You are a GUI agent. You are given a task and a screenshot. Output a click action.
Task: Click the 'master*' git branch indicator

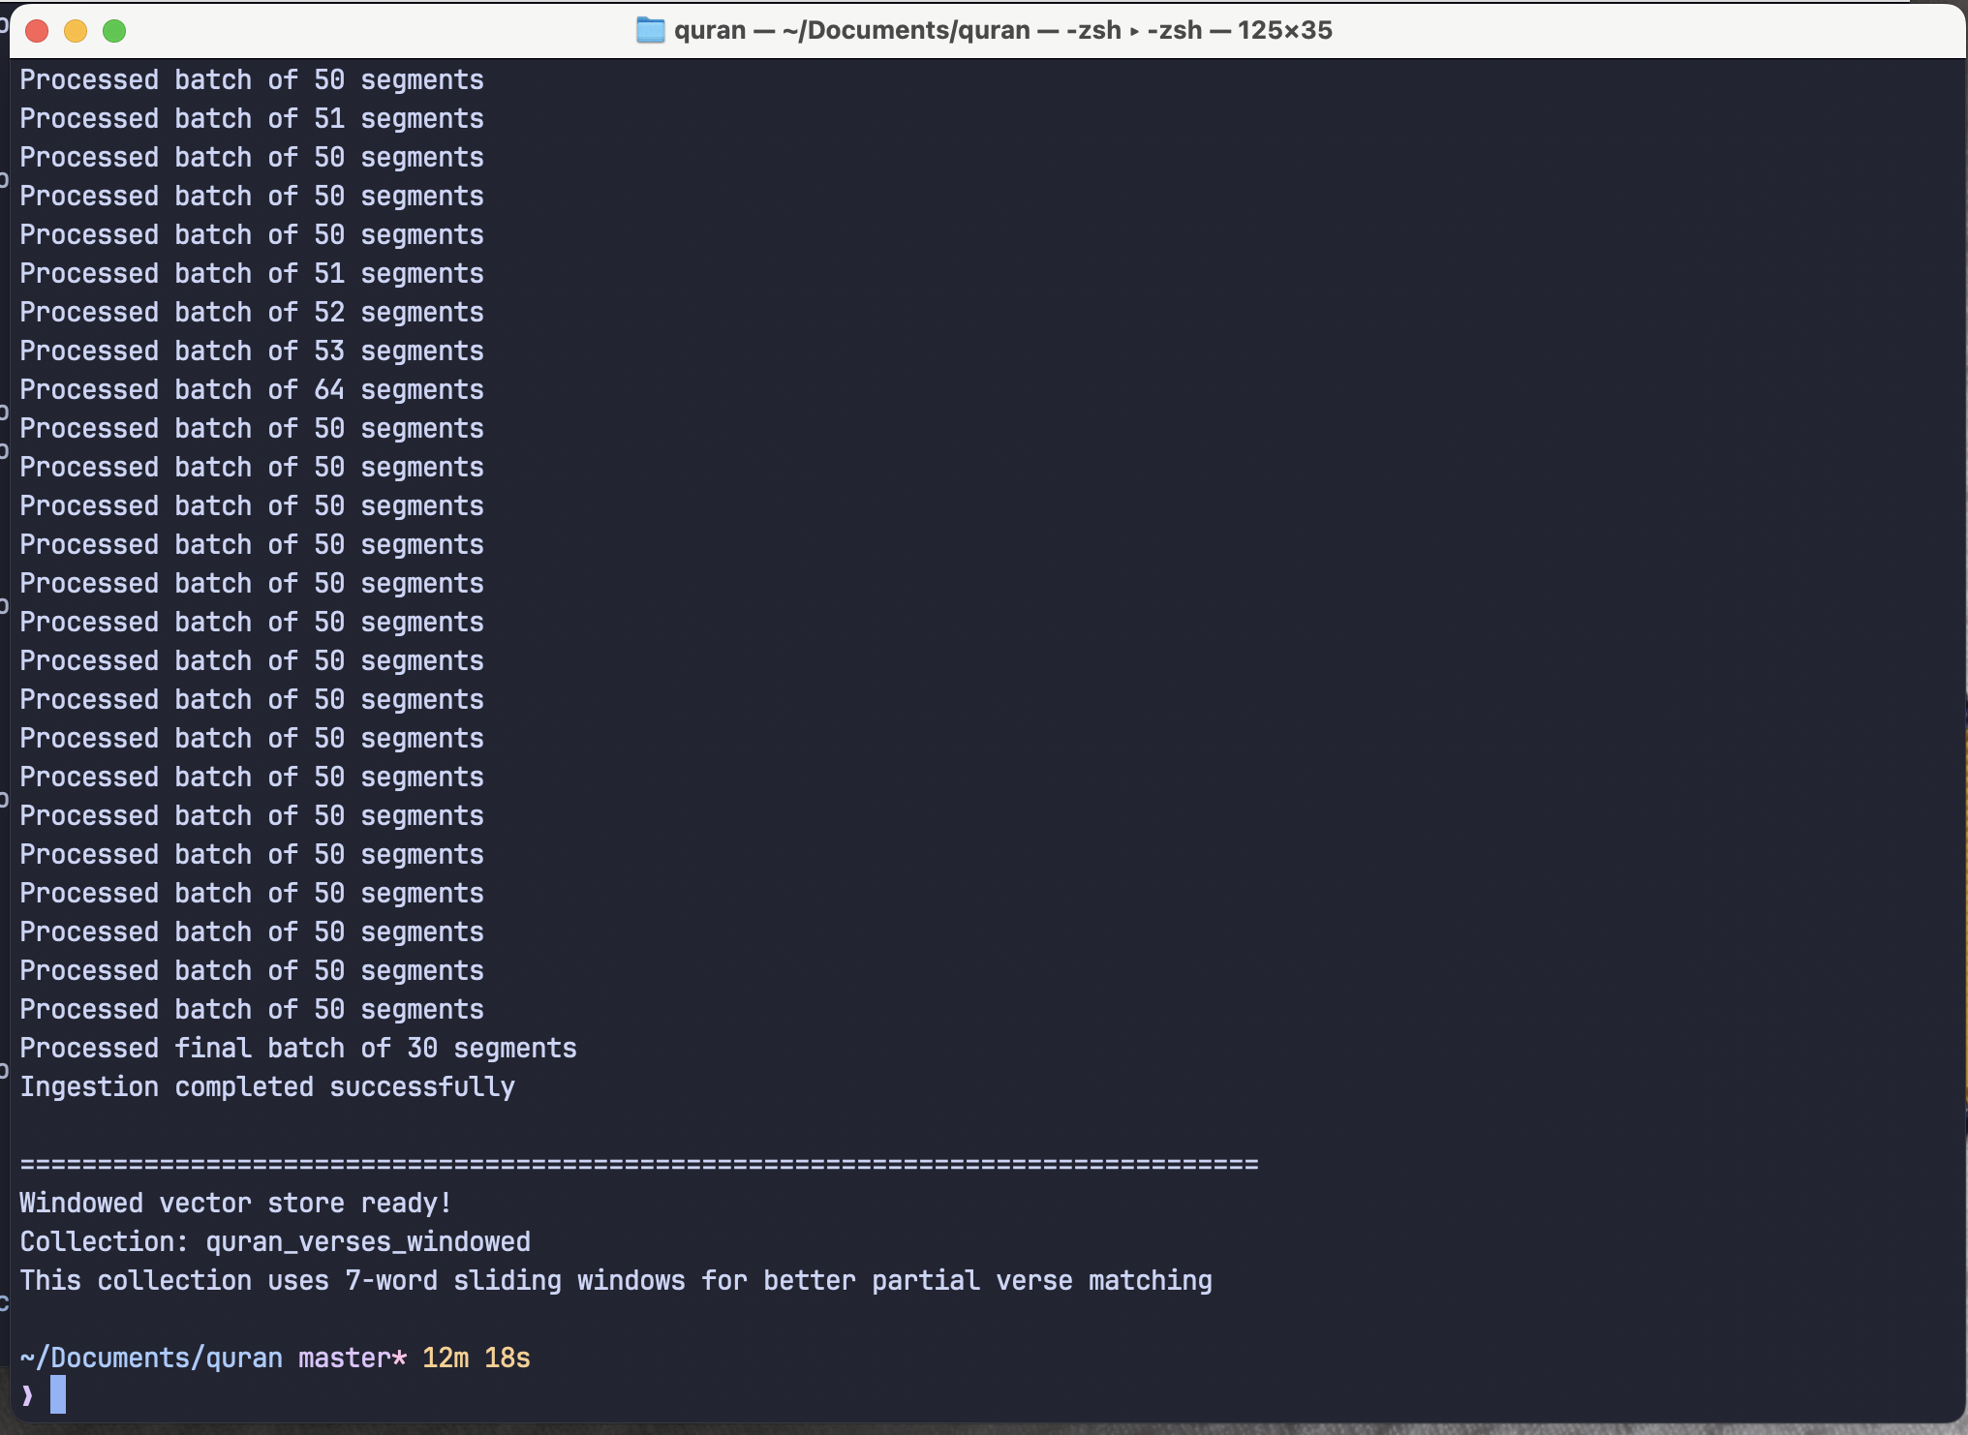click(x=353, y=1358)
